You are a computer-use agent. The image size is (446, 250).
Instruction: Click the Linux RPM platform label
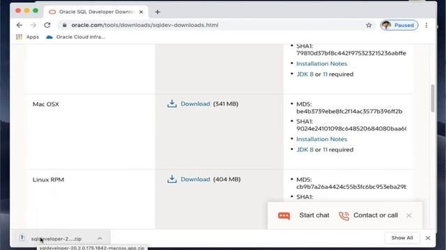coord(48,180)
